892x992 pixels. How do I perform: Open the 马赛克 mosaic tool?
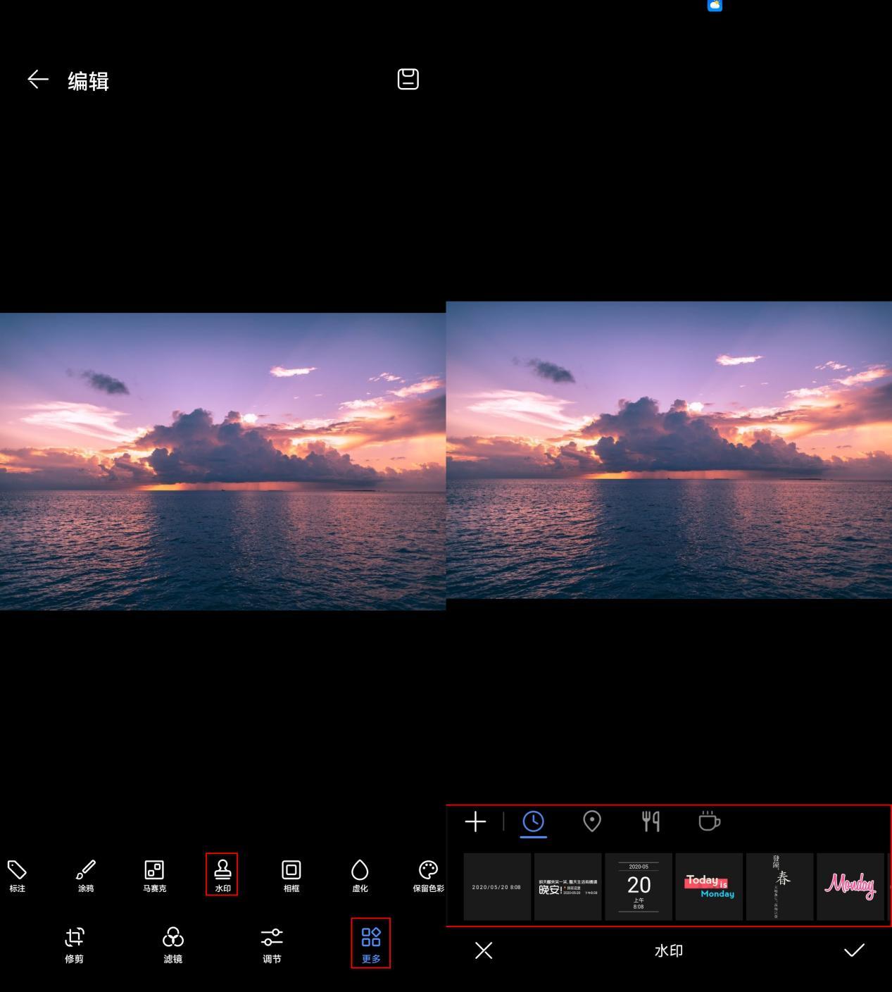(154, 876)
